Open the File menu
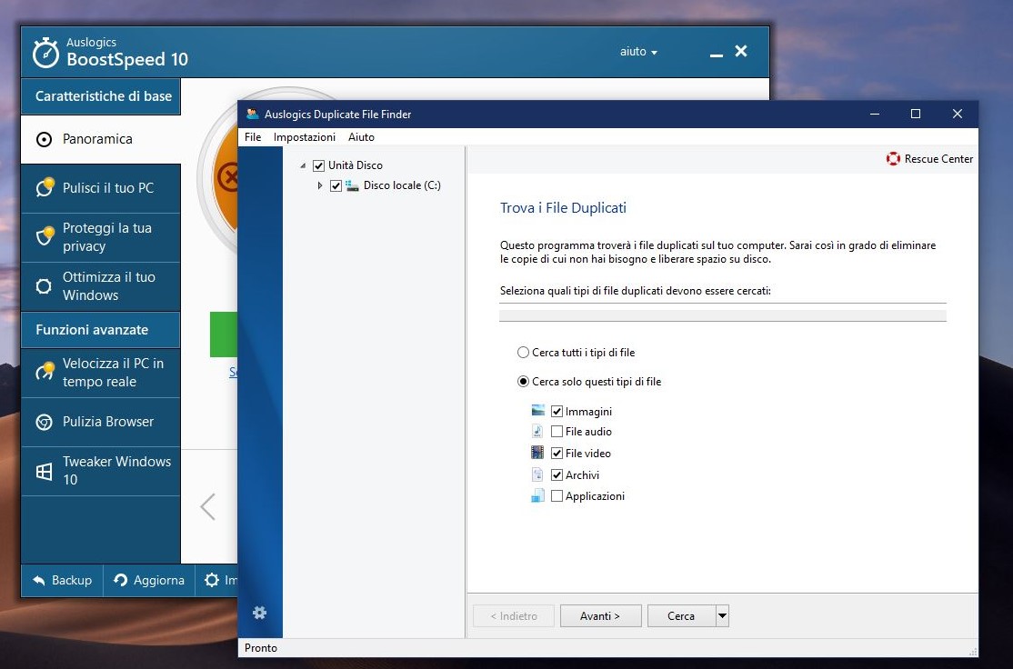 (253, 137)
